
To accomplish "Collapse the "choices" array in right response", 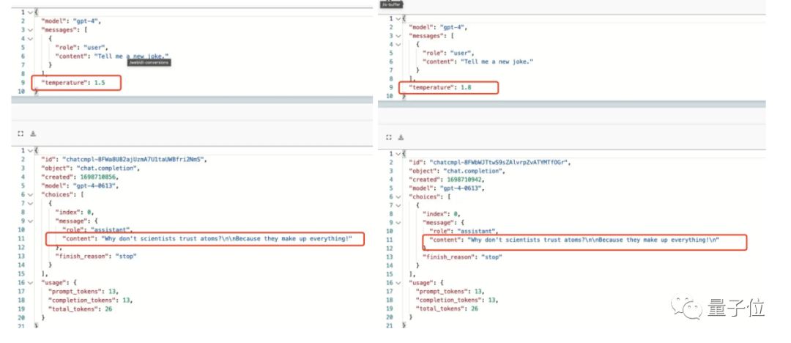I will [398, 197].
